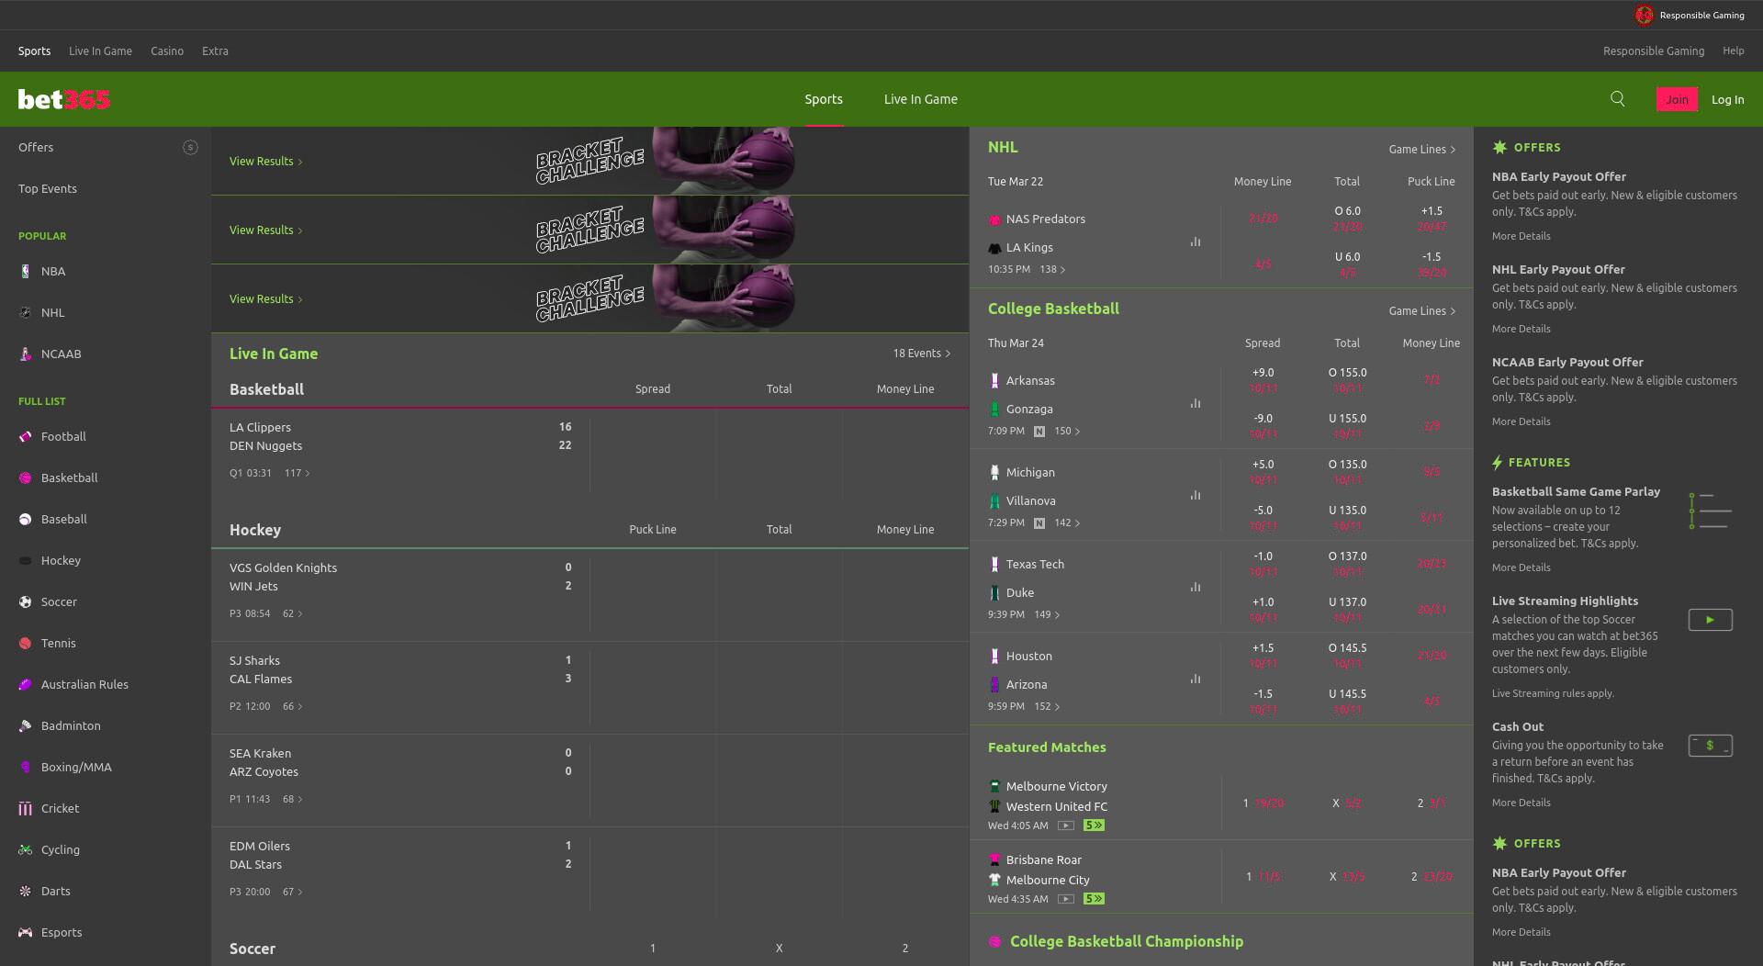The height and width of the screenshot is (966, 1763).
Task: Click the Cycling bike icon
Action: point(26,850)
